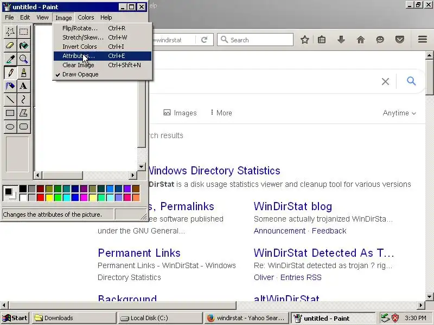Open the More search options
Viewport: 434px width, 325px height.
221,113
